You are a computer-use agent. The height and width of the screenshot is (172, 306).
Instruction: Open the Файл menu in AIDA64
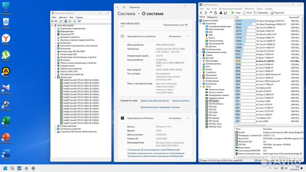[x=201, y=8]
